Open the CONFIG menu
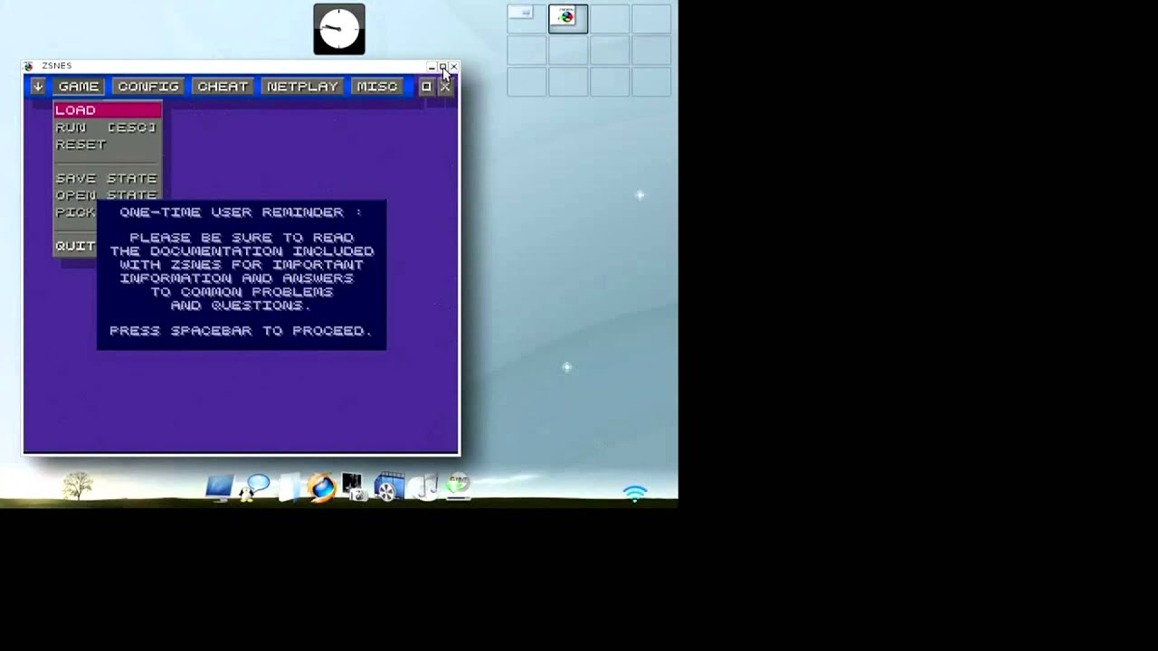The image size is (1158, 651). coord(148,87)
